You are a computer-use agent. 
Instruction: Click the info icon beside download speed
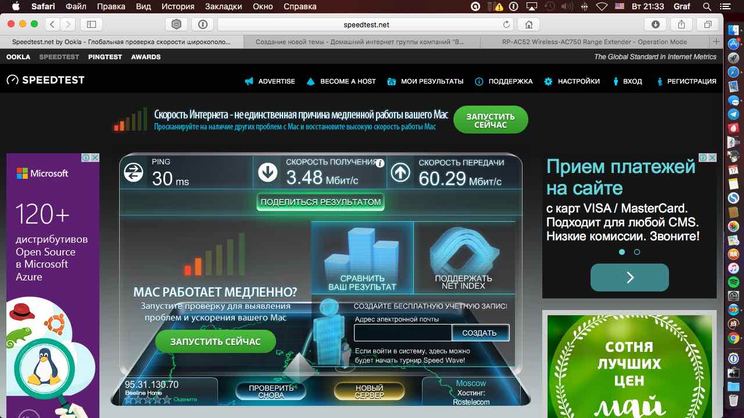380,163
